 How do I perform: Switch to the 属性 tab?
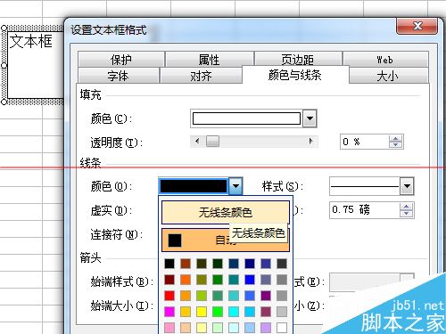pyautogui.click(x=210, y=59)
